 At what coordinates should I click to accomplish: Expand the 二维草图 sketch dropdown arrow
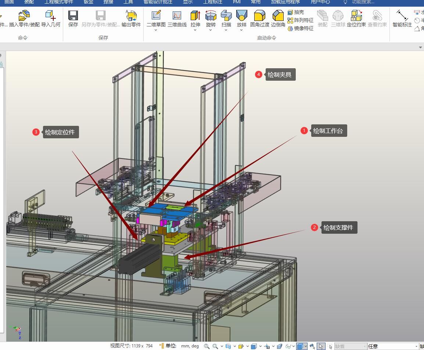point(156,30)
